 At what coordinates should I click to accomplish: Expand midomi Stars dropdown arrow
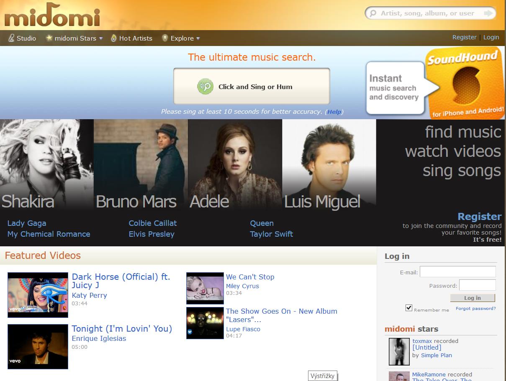(100, 38)
